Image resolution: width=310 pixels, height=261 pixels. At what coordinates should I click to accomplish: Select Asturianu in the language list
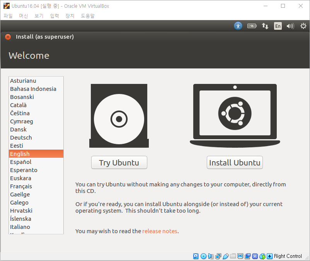coord(36,81)
